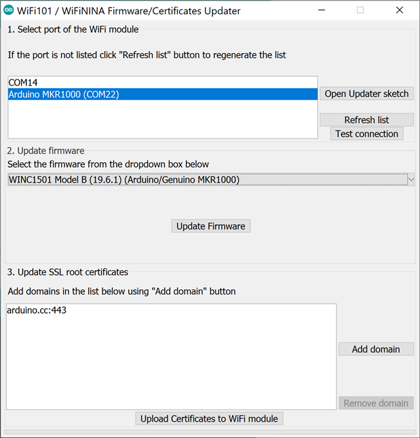Expand the firmware selection dropdown arrow
Image resolution: width=420 pixels, height=438 pixels.
click(411, 179)
